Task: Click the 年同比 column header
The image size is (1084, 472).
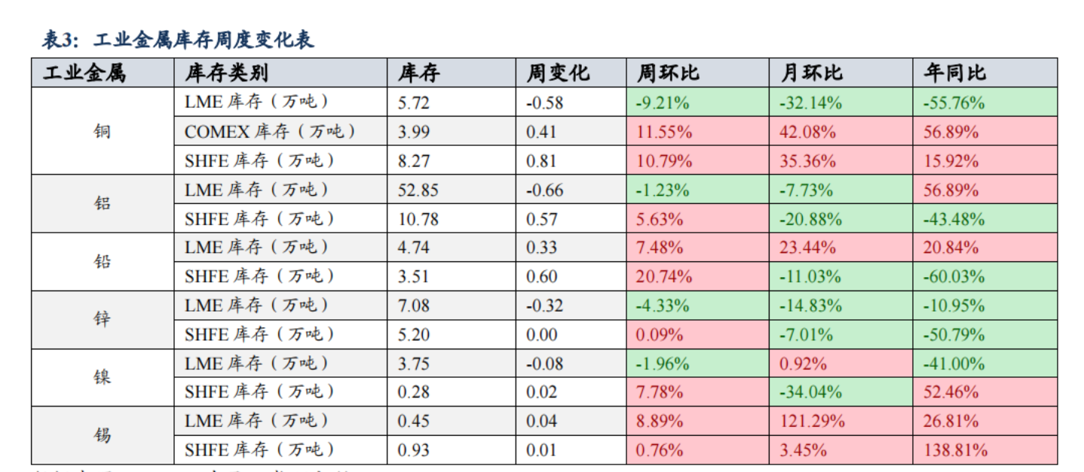Action: point(954,73)
